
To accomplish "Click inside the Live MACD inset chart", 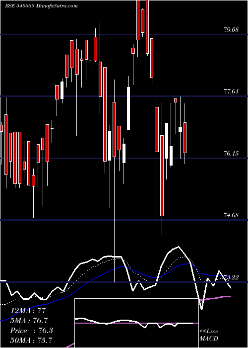I will tap(136, 323).
